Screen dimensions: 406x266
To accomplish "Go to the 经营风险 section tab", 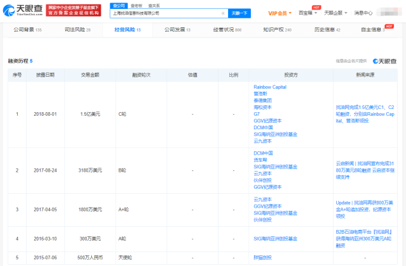I will click(x=127, y=30).
